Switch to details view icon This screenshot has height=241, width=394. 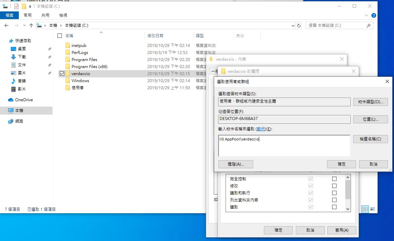(365, 209)
